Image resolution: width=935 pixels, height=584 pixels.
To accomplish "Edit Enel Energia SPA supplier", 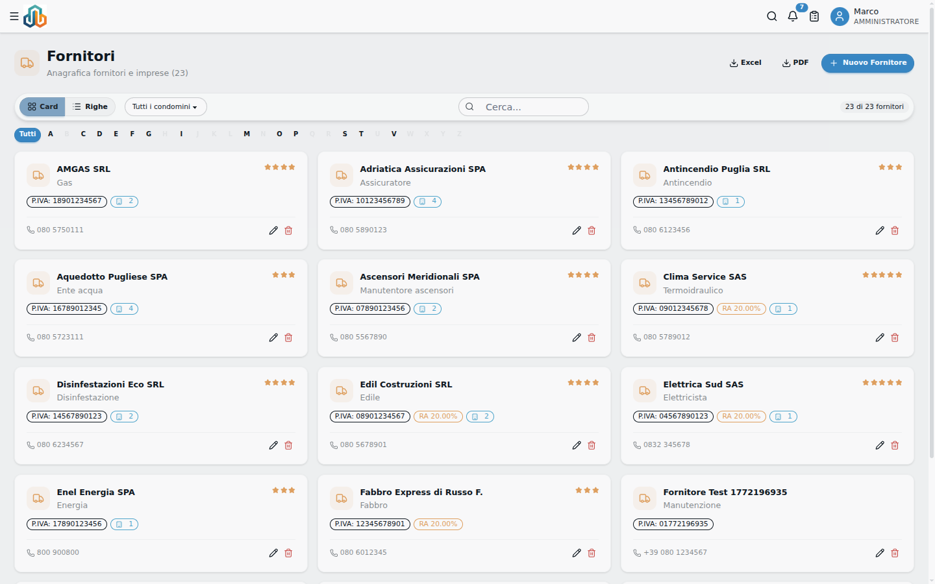I will [x=273, y=553].
